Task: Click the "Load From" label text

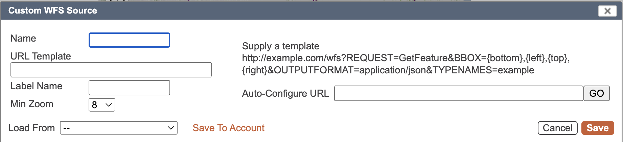Action: click(x=31, y=128)
